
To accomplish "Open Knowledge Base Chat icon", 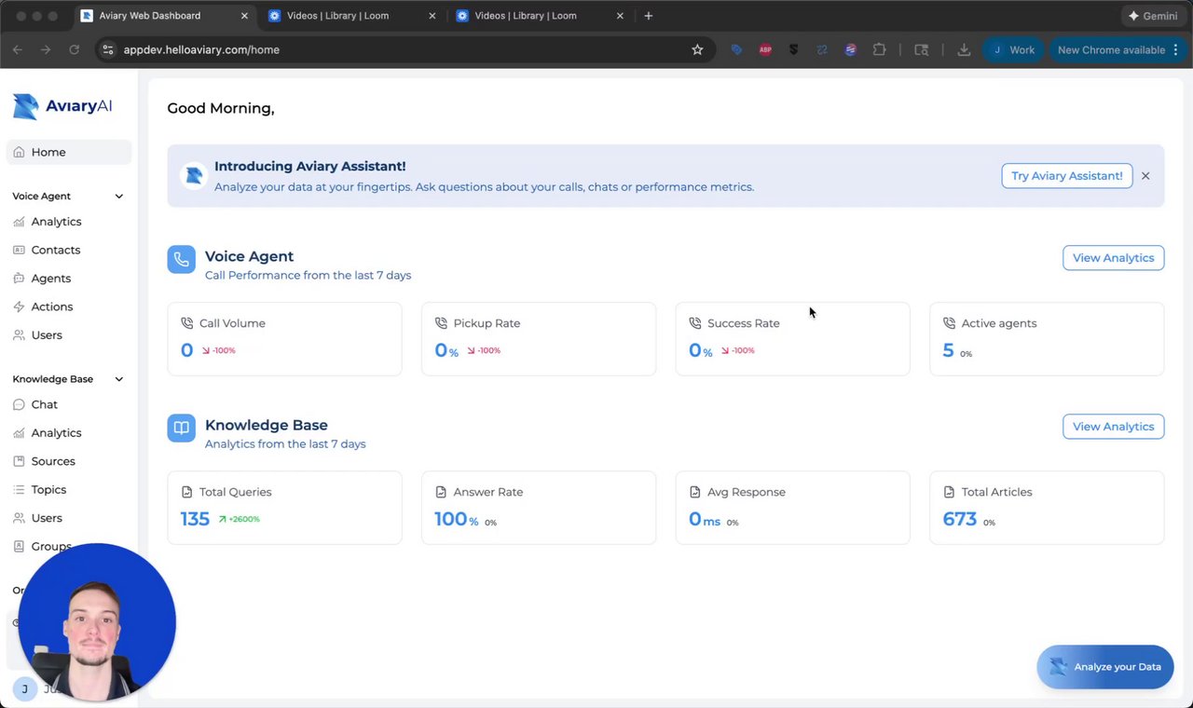I will (20, 404).
